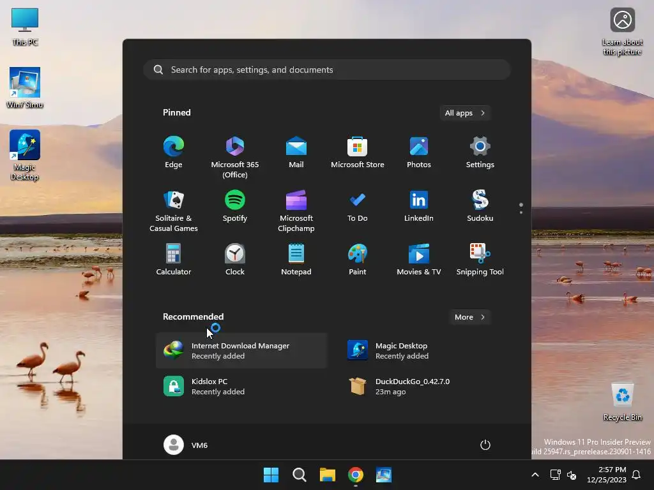Screen dimensions: 654x490
Task: Open recommended Kidslox PC app
Action: tap(241, 386)
